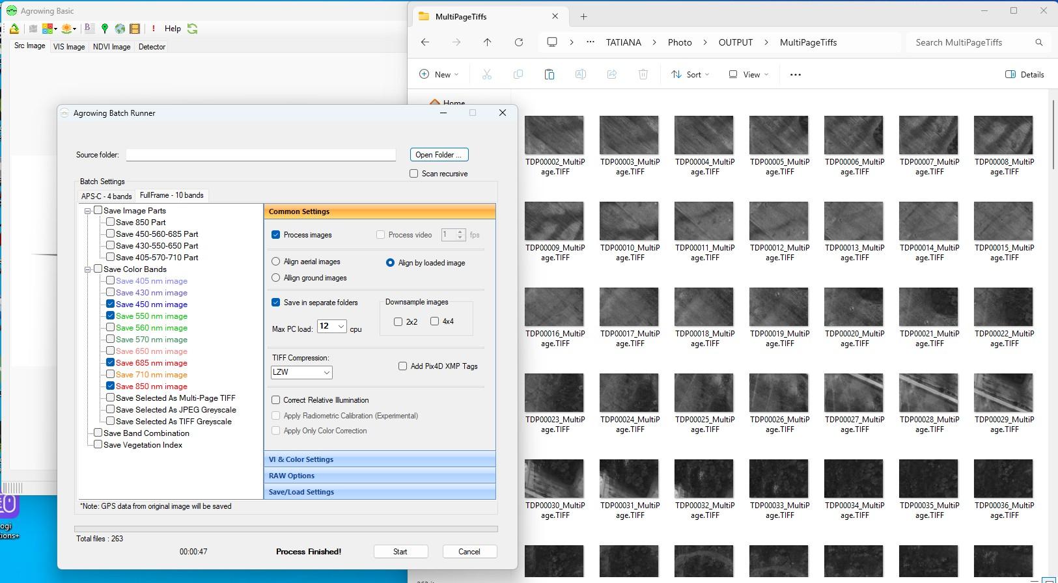
Task: Uncheck Save 685 nm image
Action: [x=110, y=363]
